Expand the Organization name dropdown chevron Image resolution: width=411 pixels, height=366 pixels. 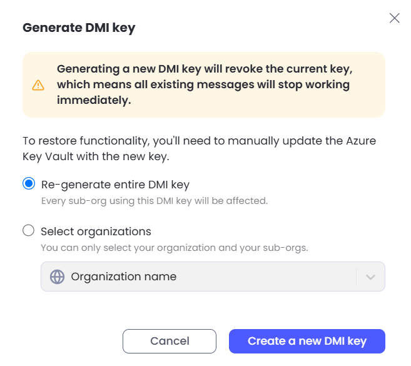(x=370, y=277)
